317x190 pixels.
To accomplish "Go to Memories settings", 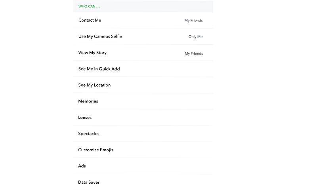I will click(88, 101).
